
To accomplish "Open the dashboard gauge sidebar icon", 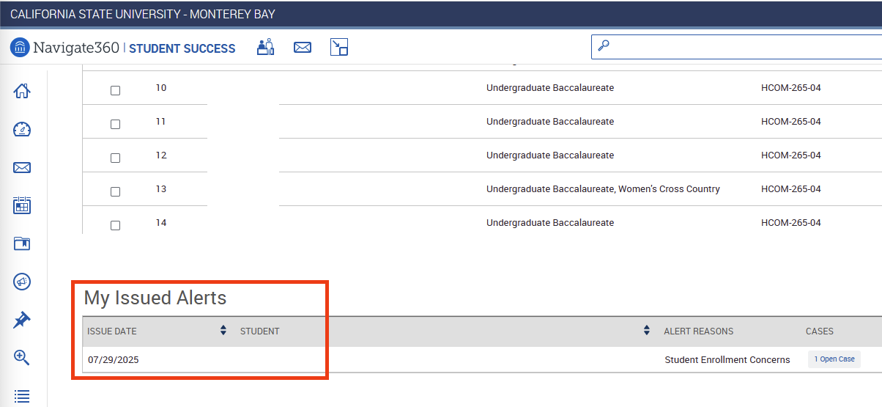I will tap(22, 129).
